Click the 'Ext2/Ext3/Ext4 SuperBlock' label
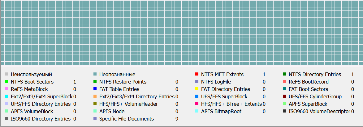The image size is (363, 127). coord(42,96)
